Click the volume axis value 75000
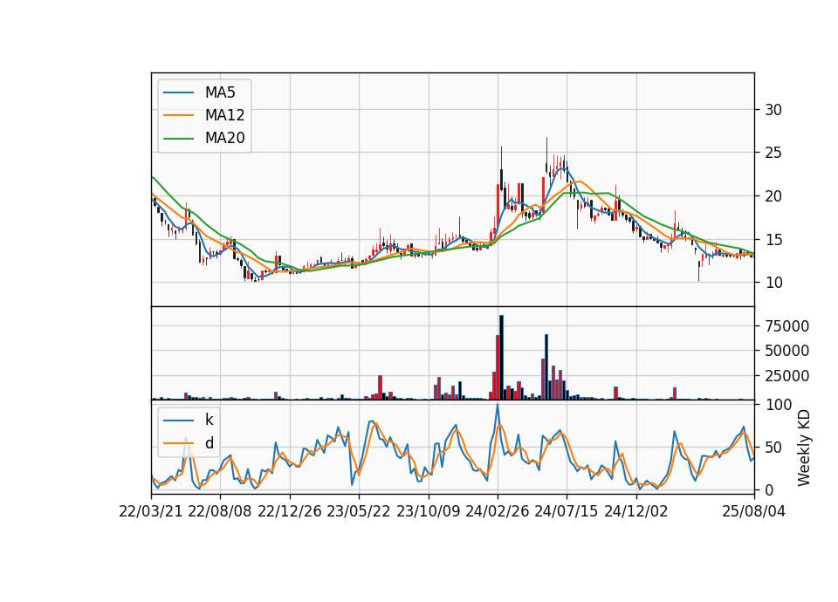Image resolution: width=838 pixels, height=602 pixels. point(787,326)
